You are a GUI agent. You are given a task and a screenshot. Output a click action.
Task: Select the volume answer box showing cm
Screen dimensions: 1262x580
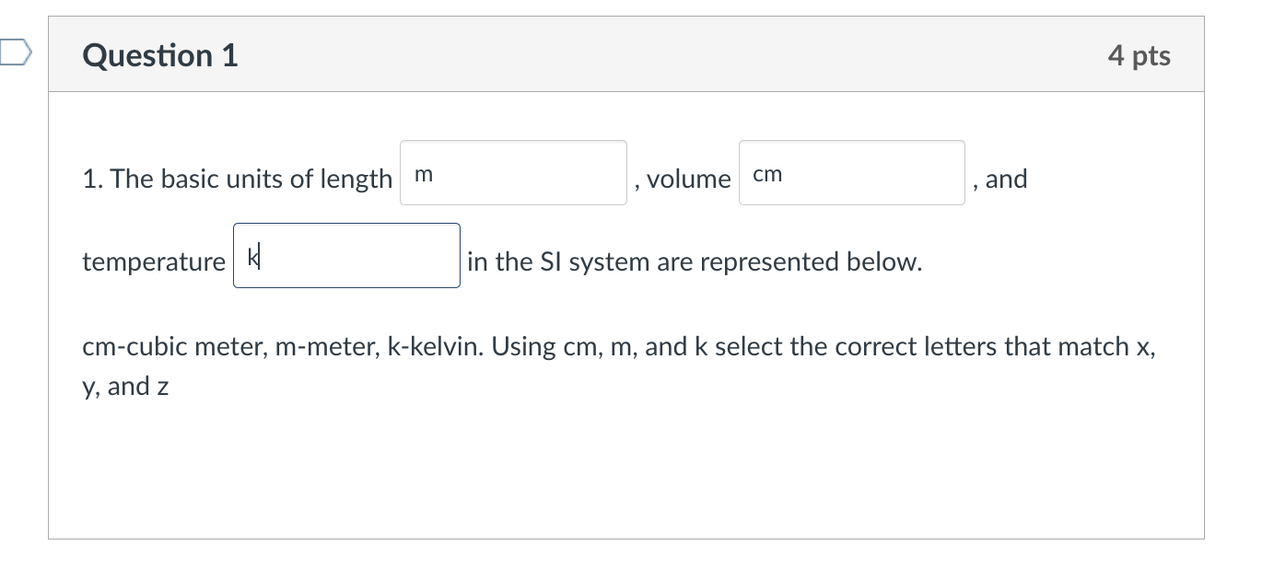coord(849,173)
